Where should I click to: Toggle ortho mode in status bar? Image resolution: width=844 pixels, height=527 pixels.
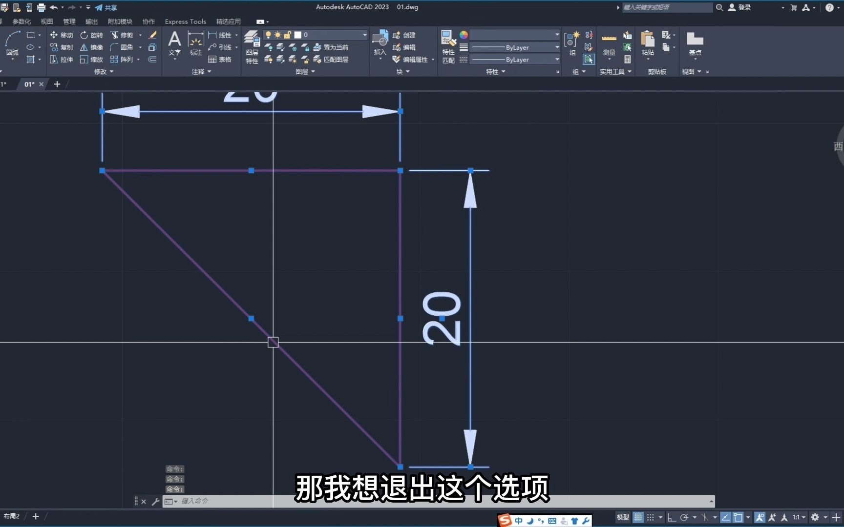pos(672,517)
